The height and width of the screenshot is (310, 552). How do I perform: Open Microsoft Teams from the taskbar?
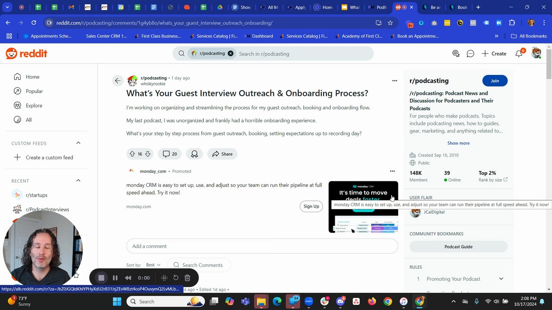point(245,301)
